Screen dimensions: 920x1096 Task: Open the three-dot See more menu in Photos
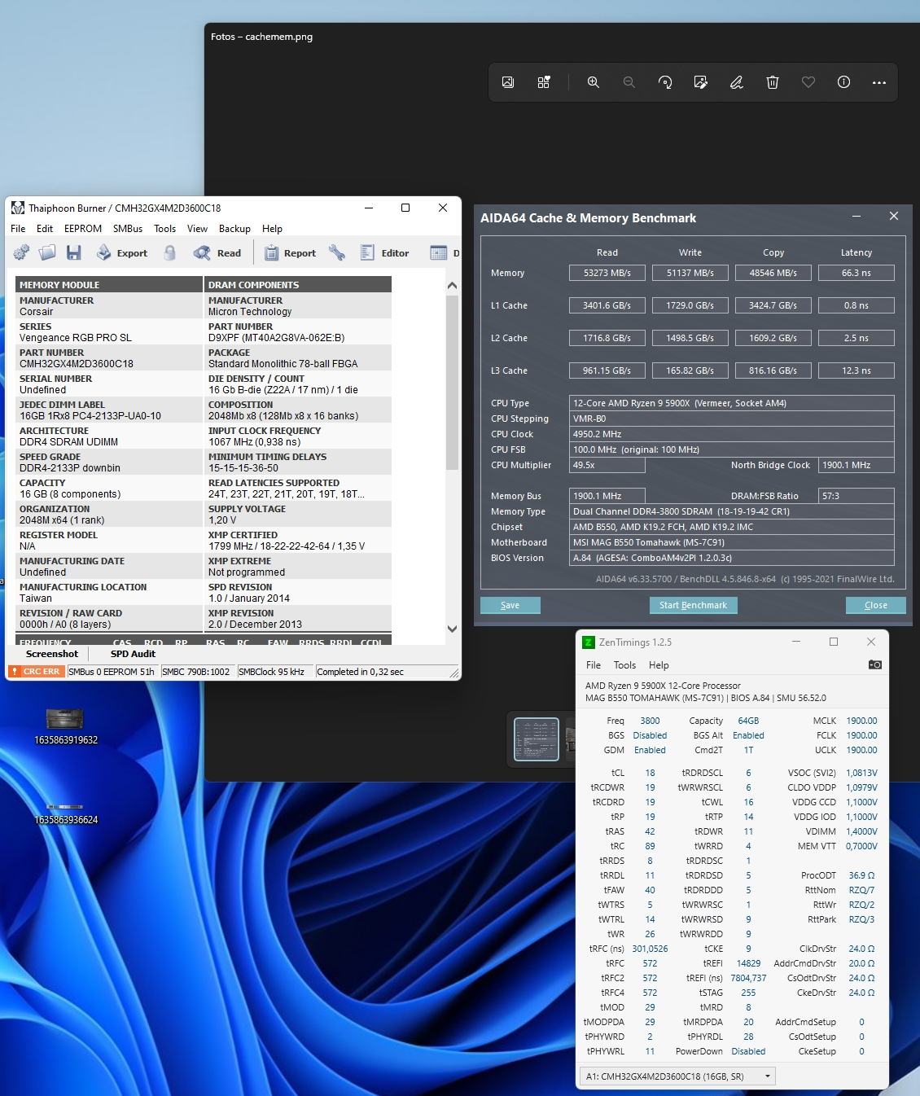(x=879, y=82)
